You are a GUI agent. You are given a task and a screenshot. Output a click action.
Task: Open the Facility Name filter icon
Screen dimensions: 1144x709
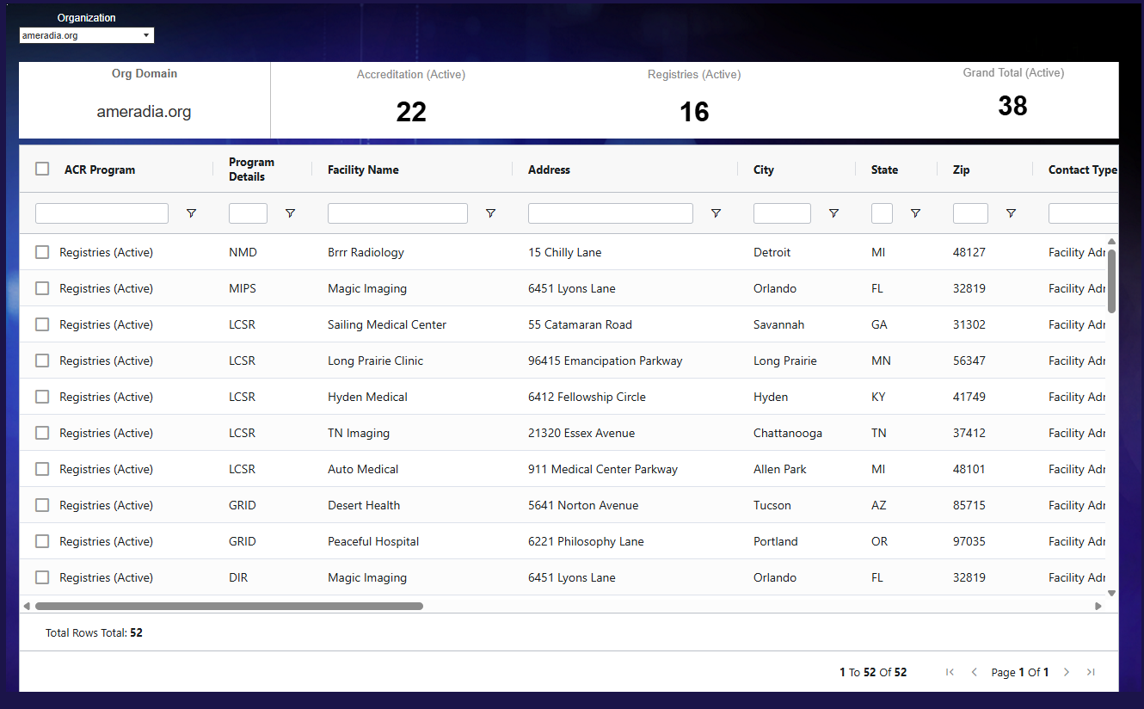[490, 213]
